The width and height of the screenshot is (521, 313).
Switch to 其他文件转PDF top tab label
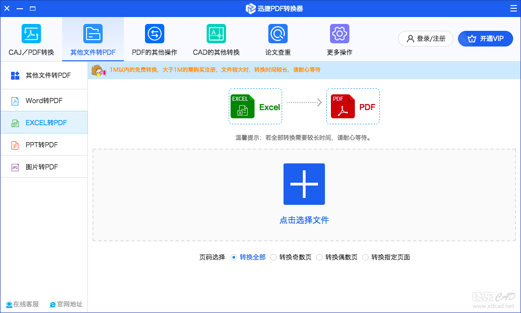[x=93, y=52]
